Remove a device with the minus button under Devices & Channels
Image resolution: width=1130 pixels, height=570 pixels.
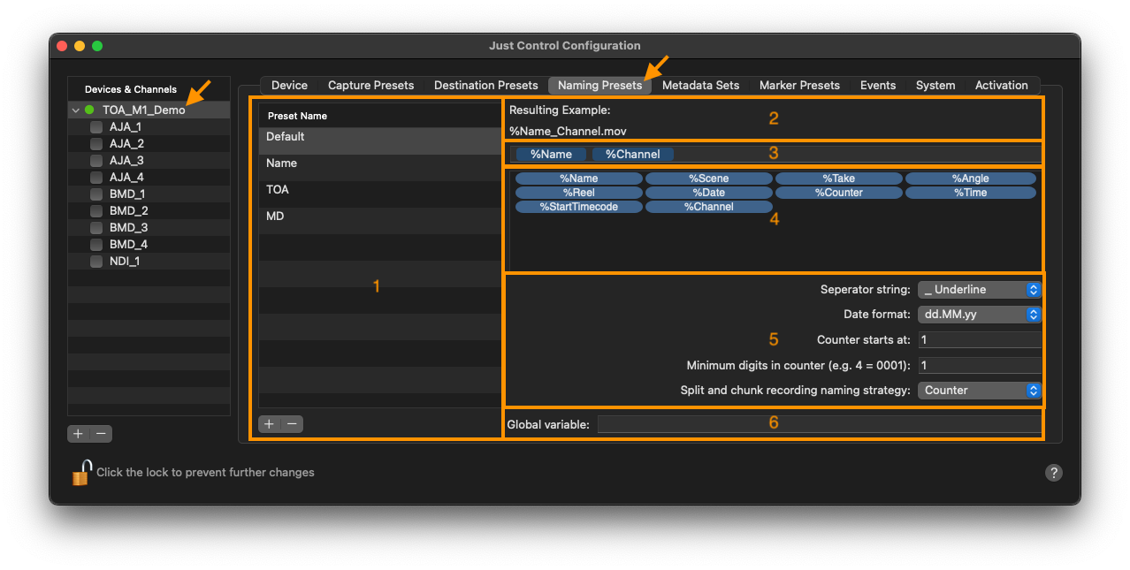(102, 434)
